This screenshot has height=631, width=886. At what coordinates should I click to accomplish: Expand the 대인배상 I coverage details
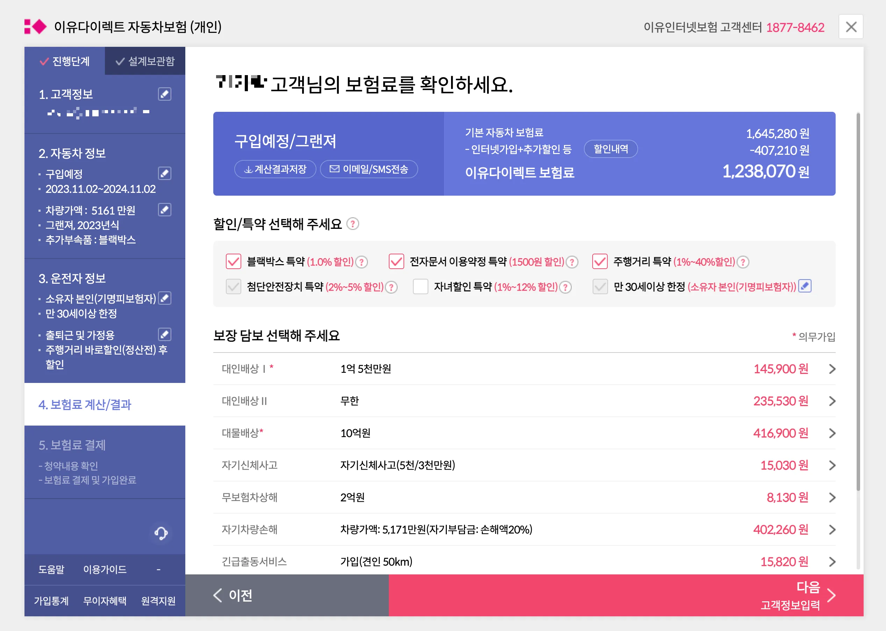click(833, 369)
